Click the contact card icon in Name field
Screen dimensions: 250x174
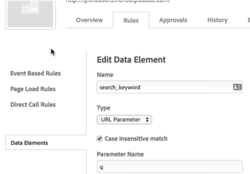(x=237, y=87)
